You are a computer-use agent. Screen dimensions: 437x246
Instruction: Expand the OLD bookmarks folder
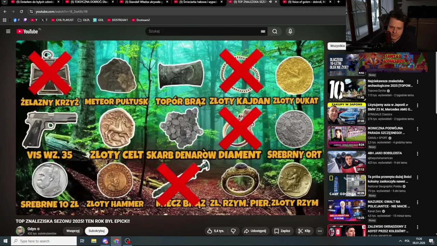(84, 20)
